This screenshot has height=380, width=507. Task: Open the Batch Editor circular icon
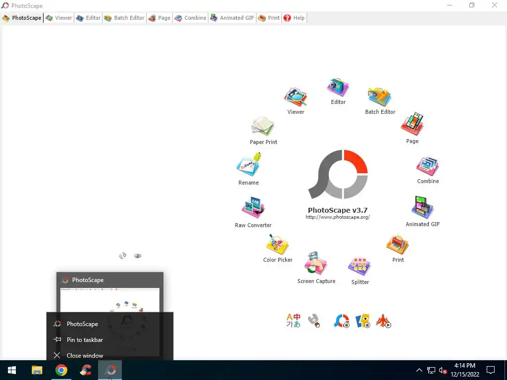pos(380,97)
